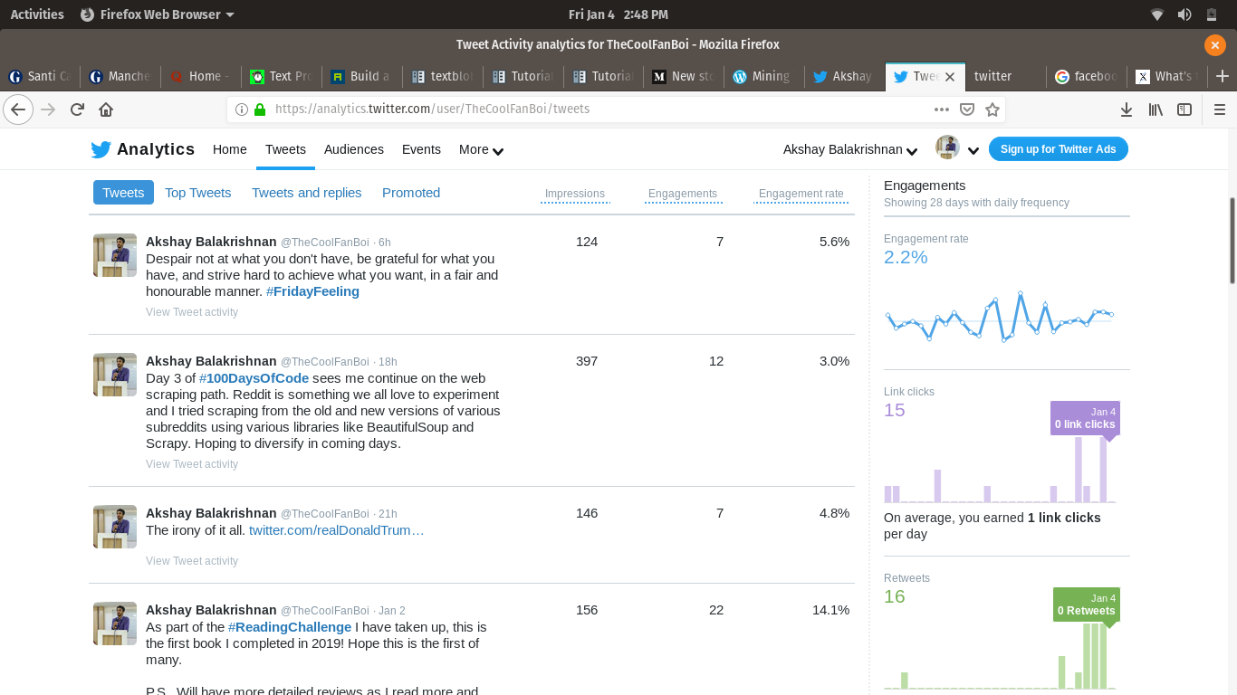Go to the Events tab
The width and height of the screenshot is (1237, 695).
pos(421,149)
